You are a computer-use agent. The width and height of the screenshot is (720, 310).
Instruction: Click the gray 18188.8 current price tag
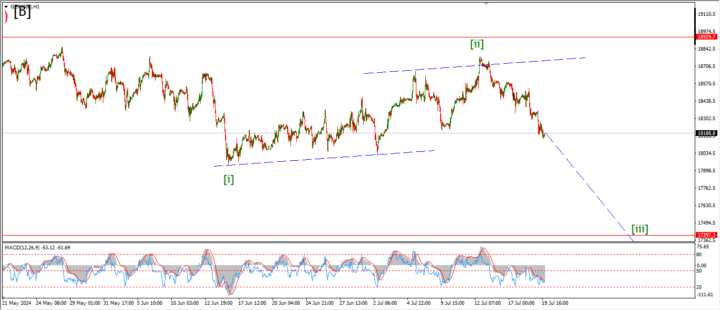click(x=706, y=133)
